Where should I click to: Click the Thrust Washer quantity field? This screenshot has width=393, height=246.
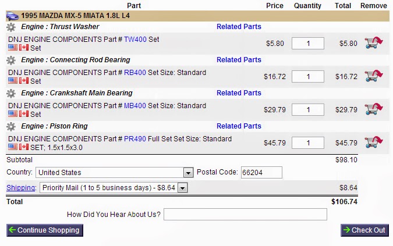click(x=307, y=44)
